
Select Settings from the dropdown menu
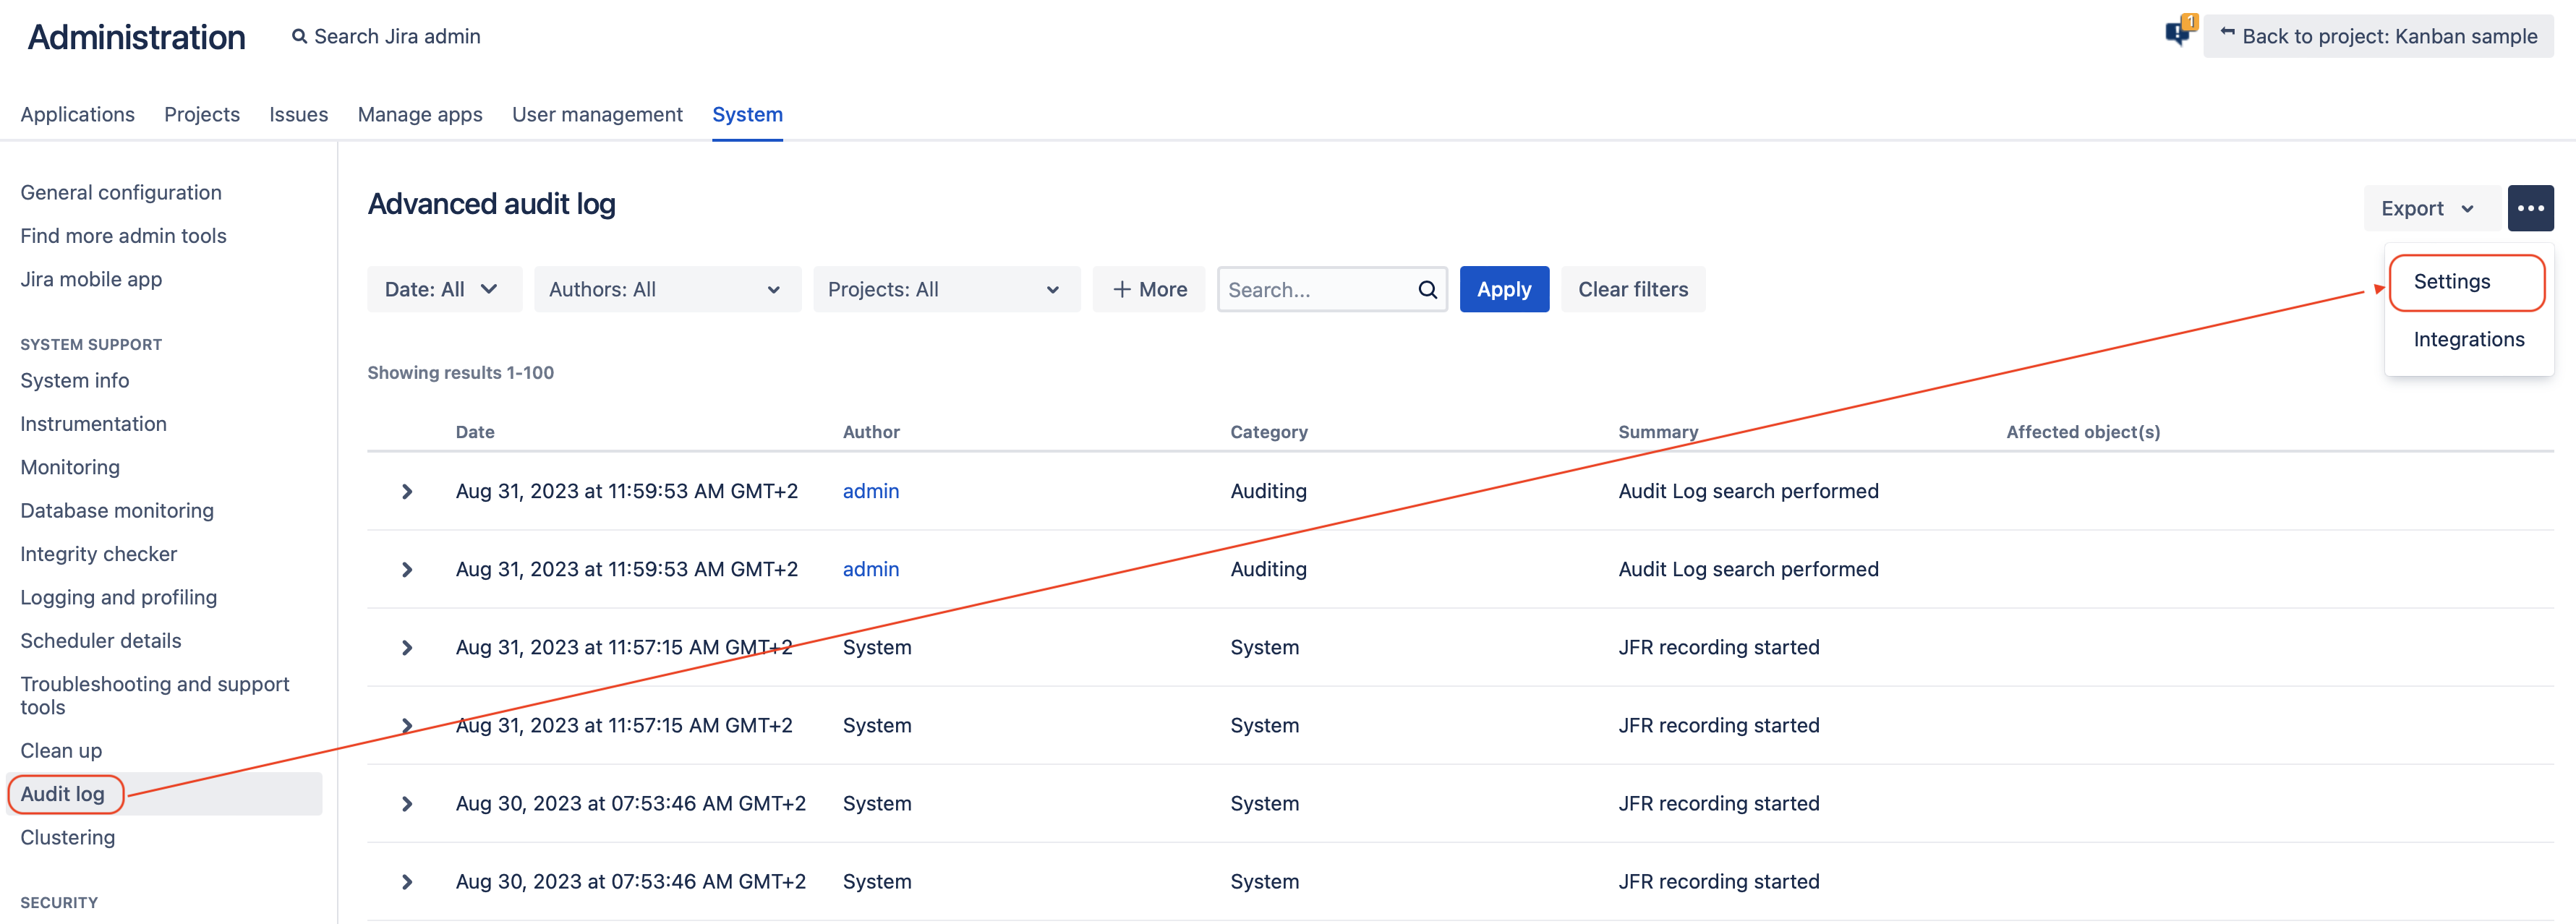tap(2451, 282)
